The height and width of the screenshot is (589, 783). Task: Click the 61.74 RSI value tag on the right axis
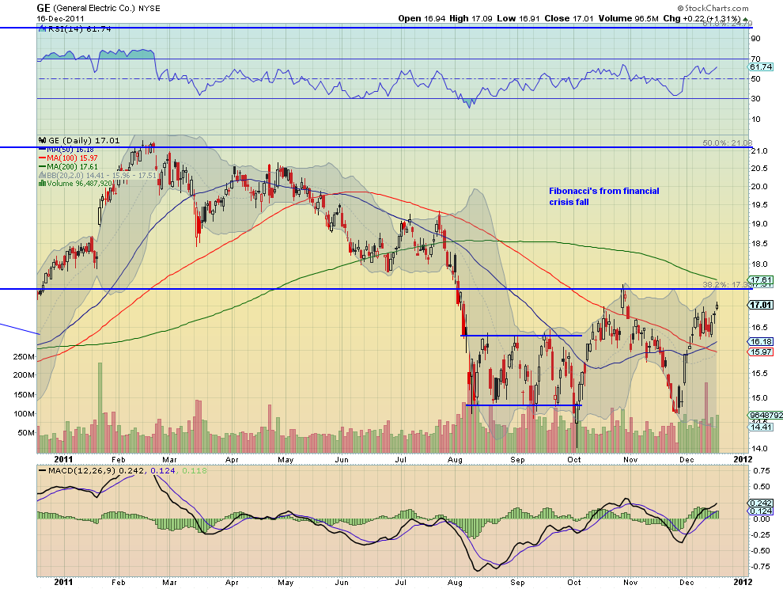761,67
